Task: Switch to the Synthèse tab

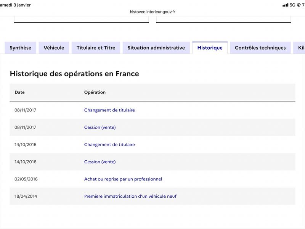Action: [21, 48]
